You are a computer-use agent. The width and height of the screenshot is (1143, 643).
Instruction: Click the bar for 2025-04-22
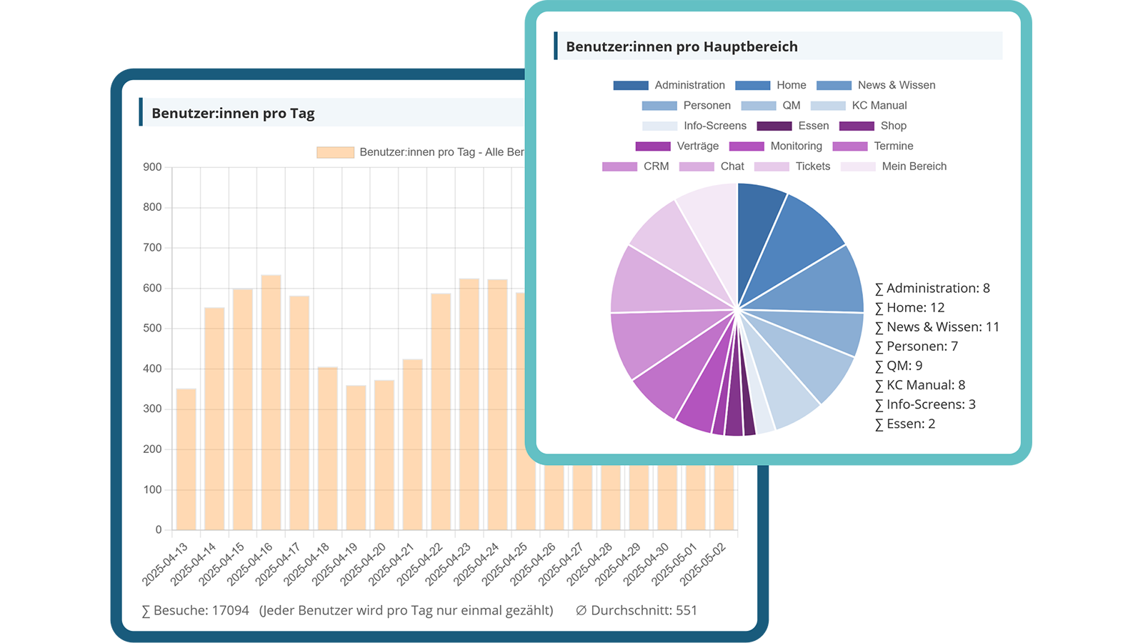click(x=441, y=412)
